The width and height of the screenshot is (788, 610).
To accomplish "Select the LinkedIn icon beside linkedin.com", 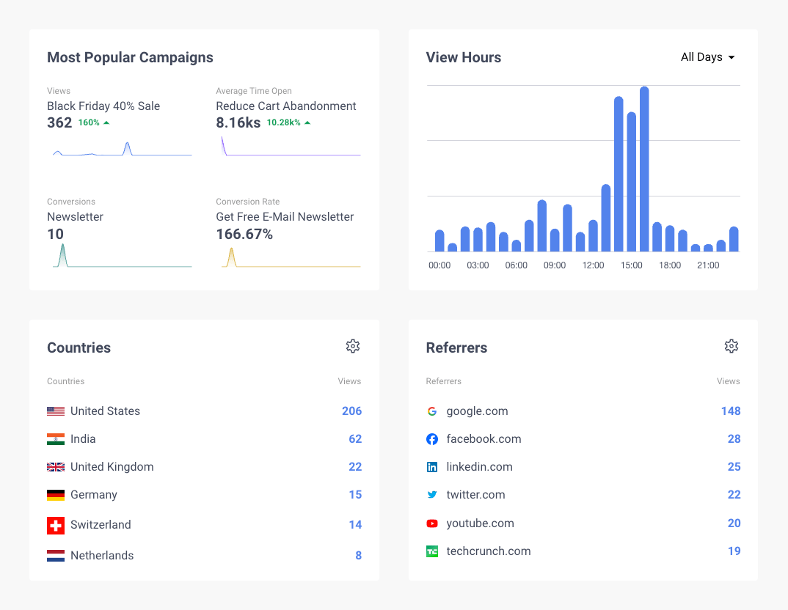I will point(432,467).
